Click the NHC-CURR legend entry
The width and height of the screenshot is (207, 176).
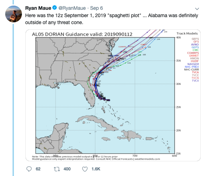click(x=191, y=69)
